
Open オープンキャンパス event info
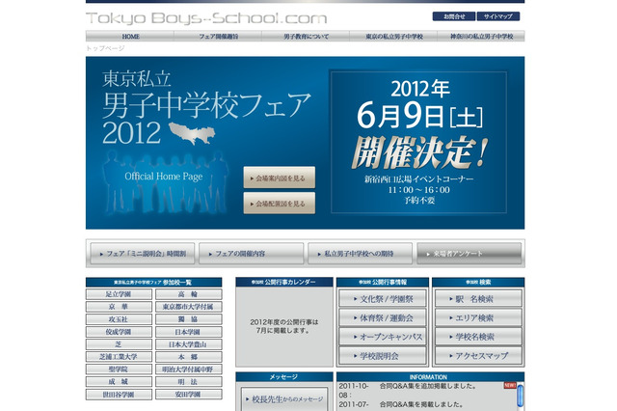pyautogui.click(x=383, y=337)
